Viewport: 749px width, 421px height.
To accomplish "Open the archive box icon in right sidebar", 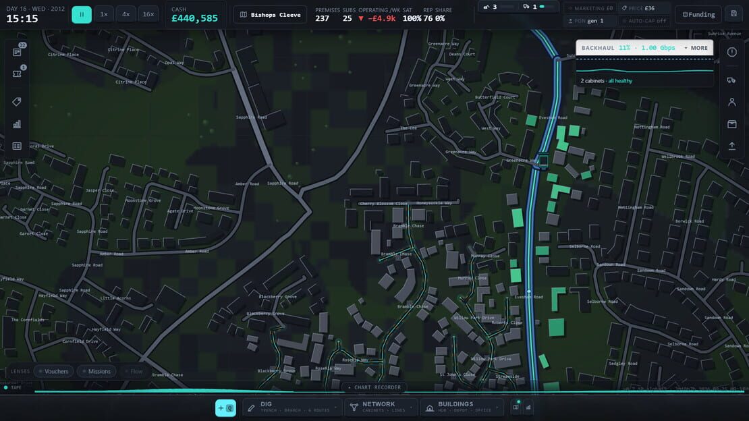I will tap(731, 124).
